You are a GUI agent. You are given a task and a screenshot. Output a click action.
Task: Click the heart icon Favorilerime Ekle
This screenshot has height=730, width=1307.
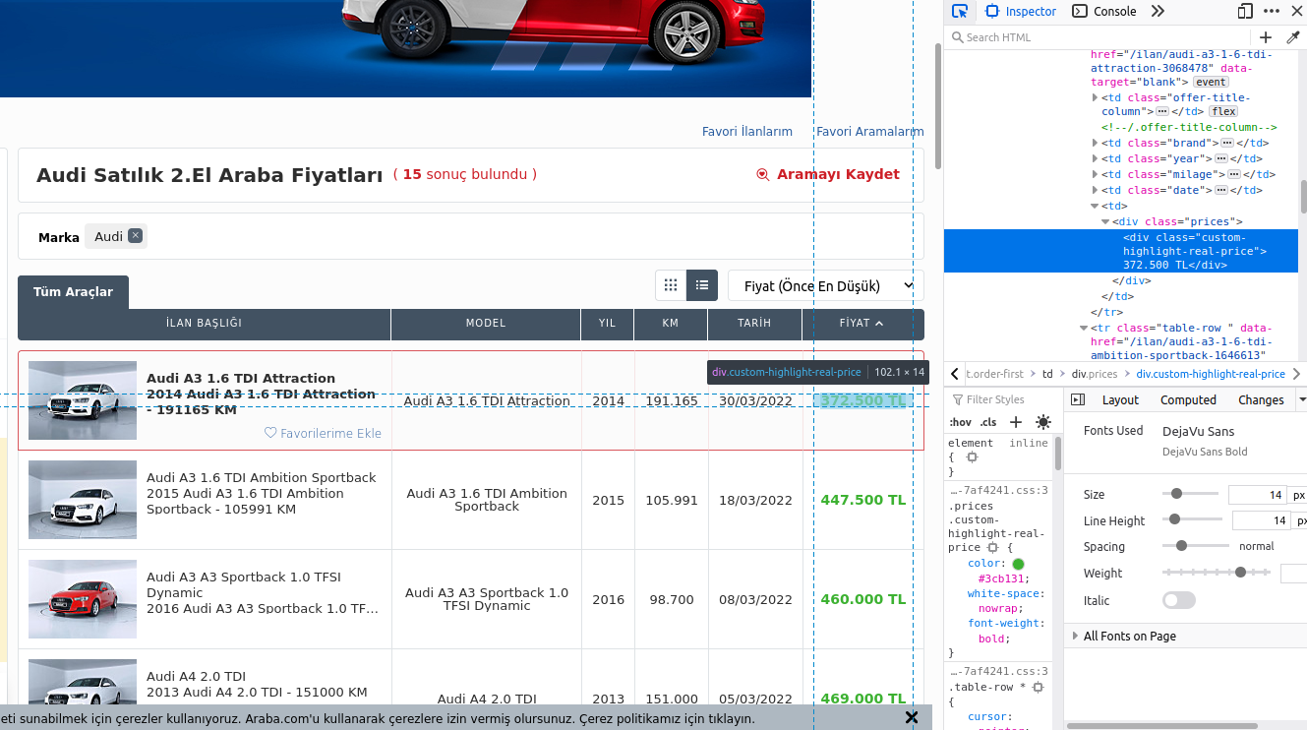[270, 433]
